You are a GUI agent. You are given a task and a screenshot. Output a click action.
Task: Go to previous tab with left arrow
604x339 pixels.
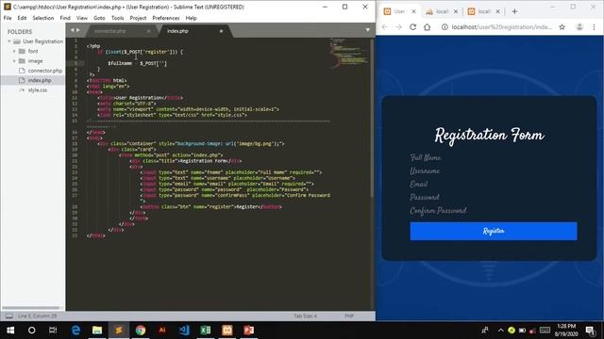click(x=72, y=30)
